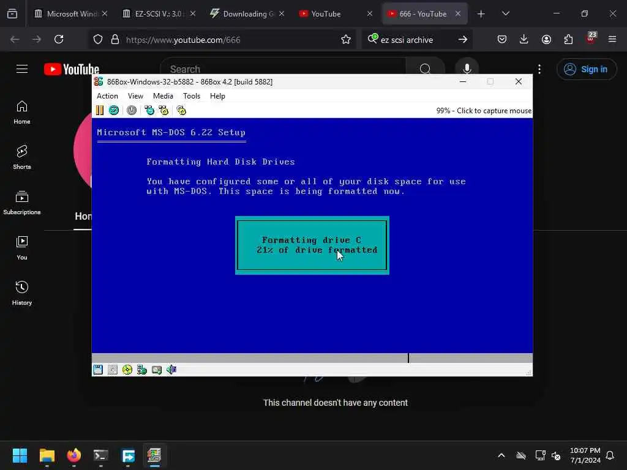Open You in the YouTube sidebar
The width and height of the screenshot is (627, 470).
(22, 248)
